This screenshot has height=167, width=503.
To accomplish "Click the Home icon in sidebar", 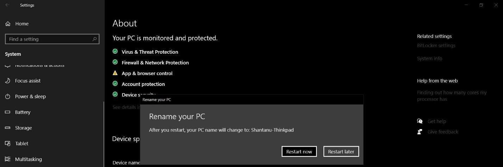I will point(8,24).
